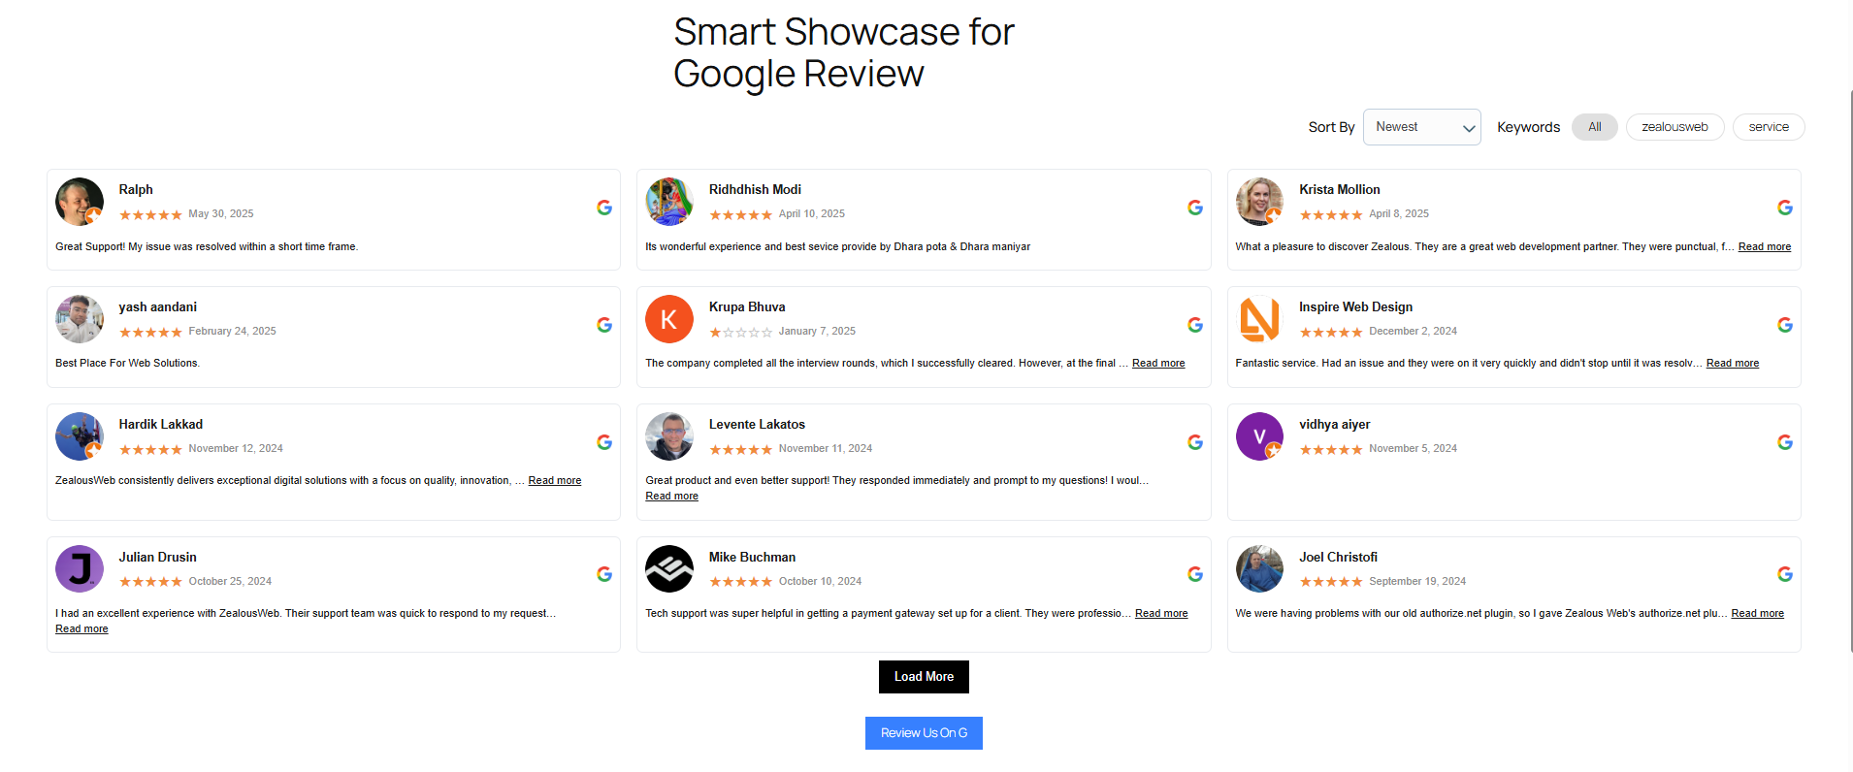This screenshot has height=772, width=1853.
Task: Click Mike Buchman's black logo avatar
Action: pos(669,569)
